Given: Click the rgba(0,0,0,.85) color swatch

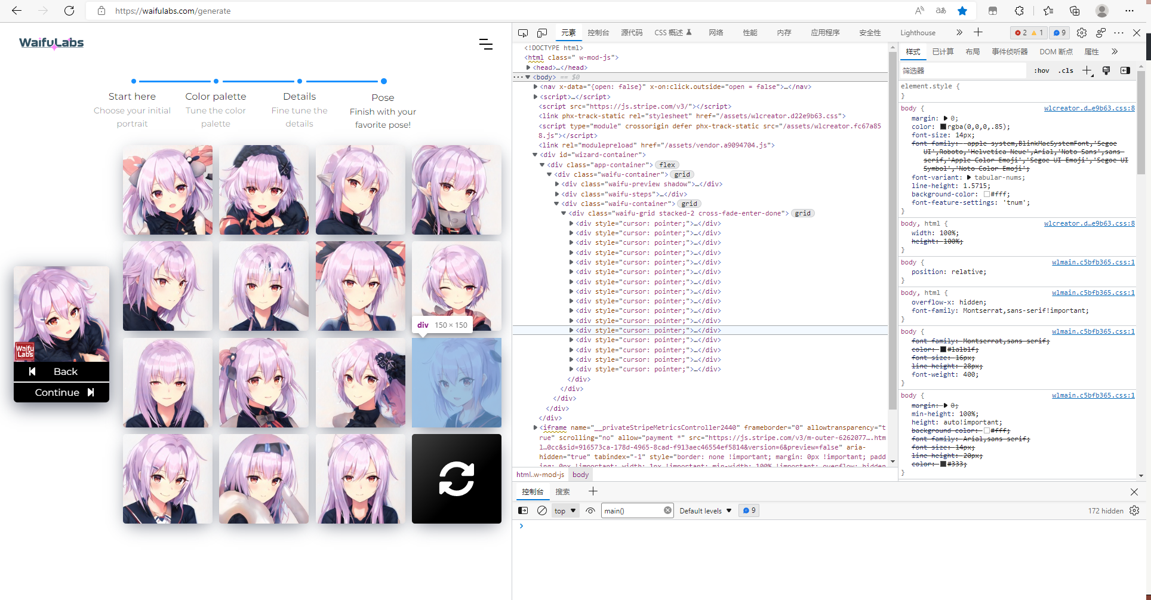Looking at the screenshot, I should (x=943, y=127).
